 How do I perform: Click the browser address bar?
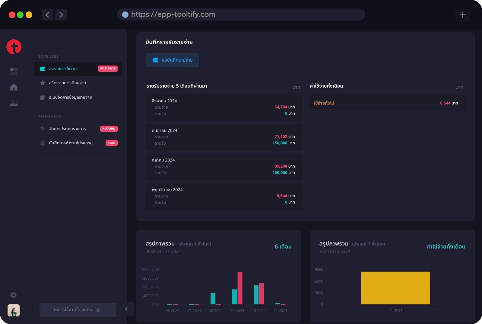point(241,14)
